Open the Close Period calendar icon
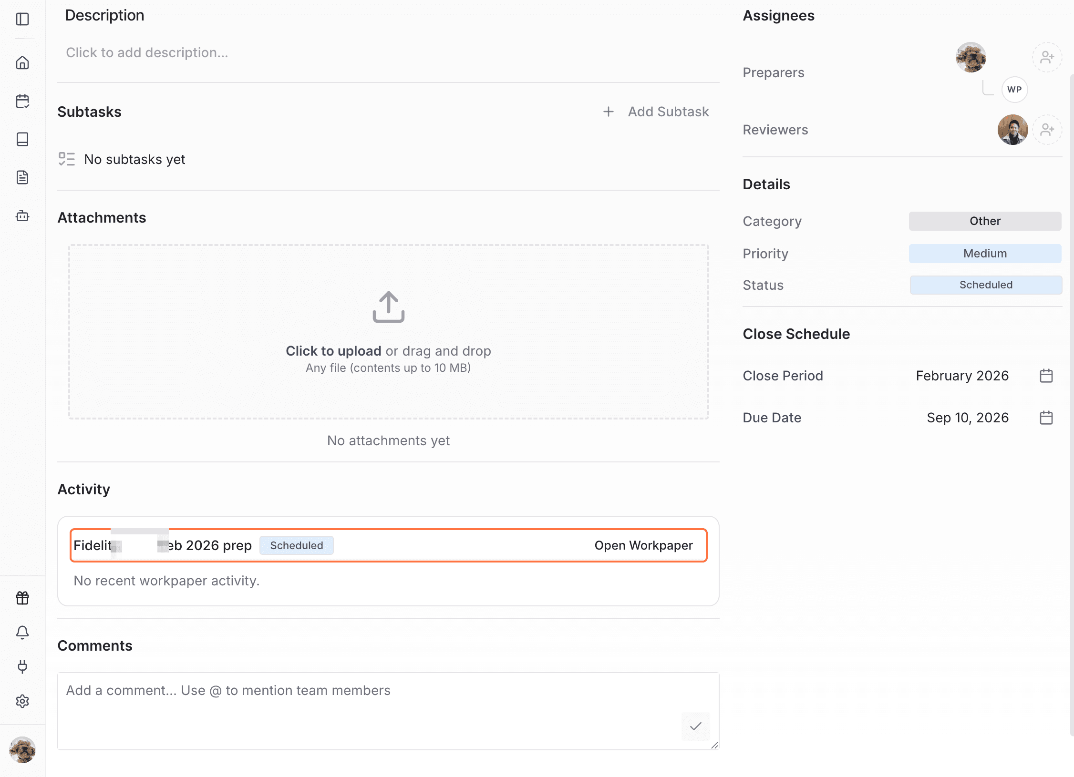The height and width of the screenshot is (777, 1074). click(x=1046, y=376)
